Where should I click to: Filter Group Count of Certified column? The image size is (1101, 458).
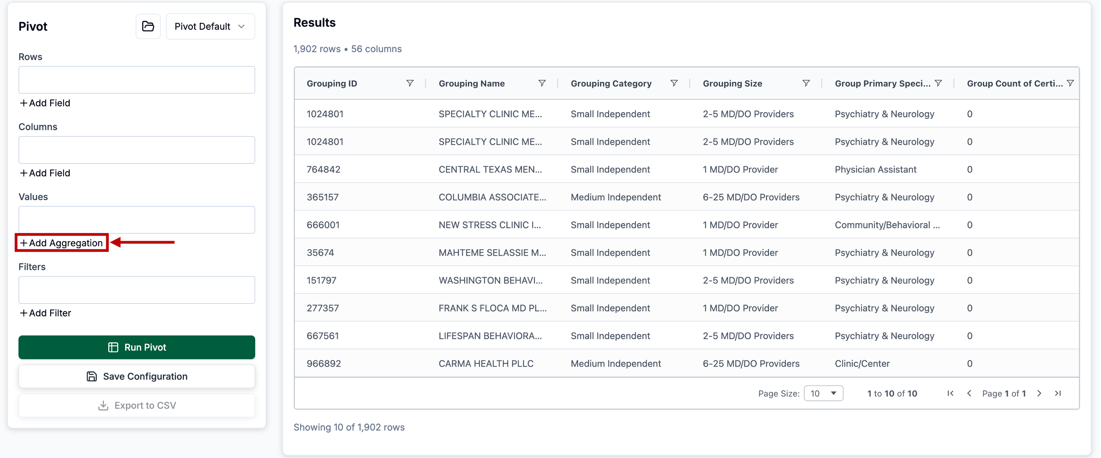tap(1070, 83)
